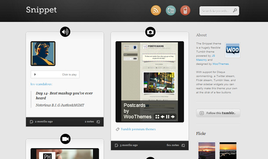Screen dimensions: 268x159
Task: Open the Tumblr premium themes tag
Action: [138, 129]
